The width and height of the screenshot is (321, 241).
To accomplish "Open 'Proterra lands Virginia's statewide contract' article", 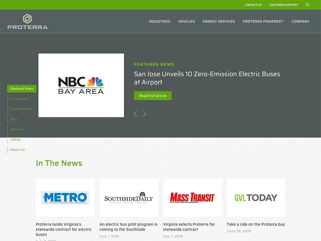I will pyautogui.click(x=64, y=229).
